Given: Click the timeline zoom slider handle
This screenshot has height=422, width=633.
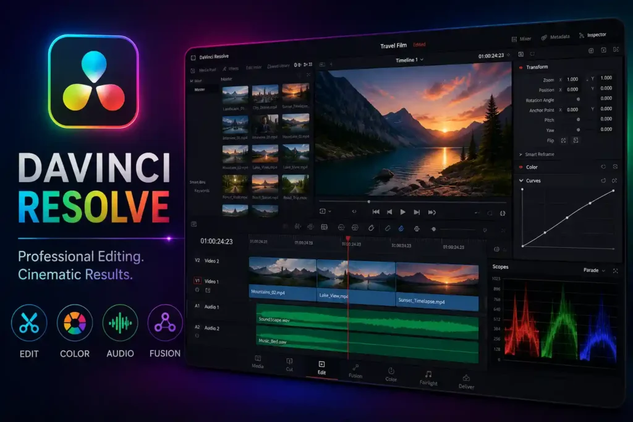Looking at the screenshot, I should 433,229.
